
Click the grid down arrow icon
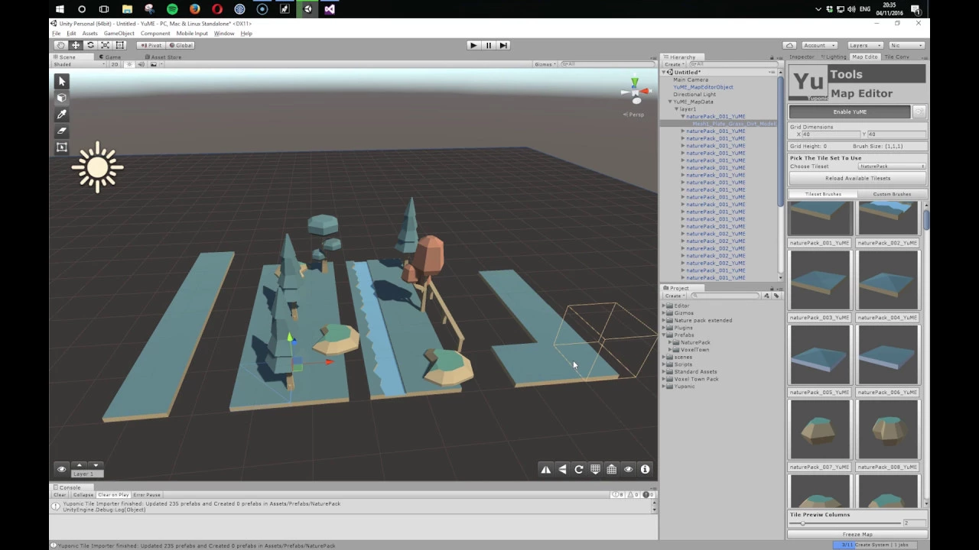595,469
